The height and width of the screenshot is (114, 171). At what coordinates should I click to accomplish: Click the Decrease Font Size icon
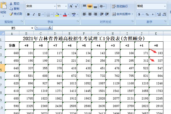(x=76, y=6)
